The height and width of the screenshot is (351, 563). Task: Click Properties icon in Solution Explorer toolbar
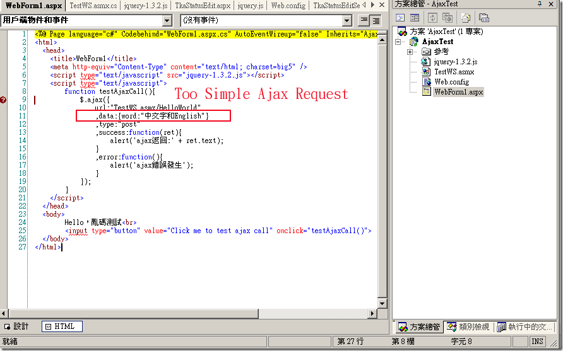point(483,18)
